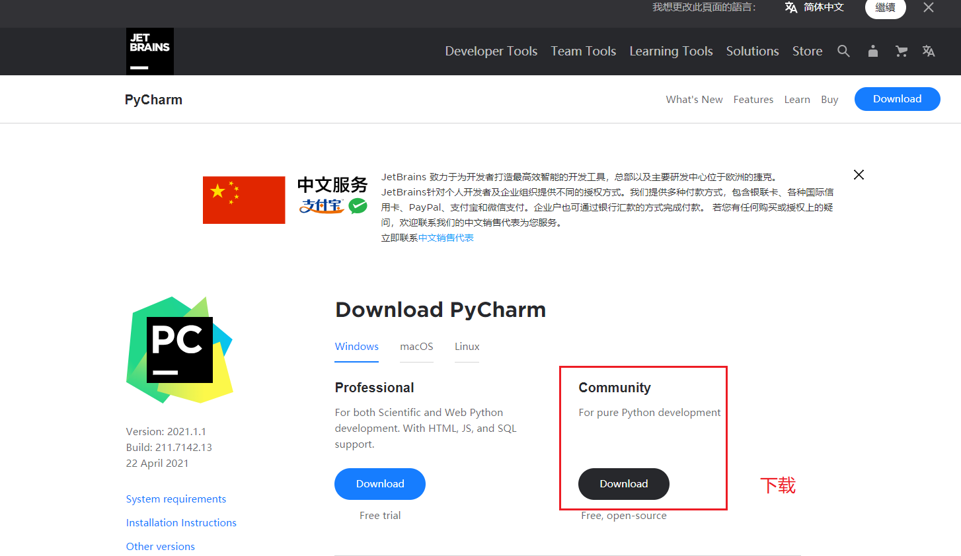
Task: Close the language suggestion bar
Action: 929,7
